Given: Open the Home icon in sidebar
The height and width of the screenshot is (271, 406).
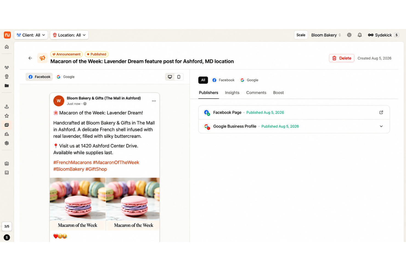Looking at the screenshot, I should coord(7,47).
